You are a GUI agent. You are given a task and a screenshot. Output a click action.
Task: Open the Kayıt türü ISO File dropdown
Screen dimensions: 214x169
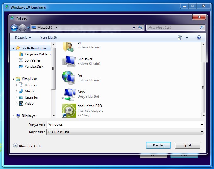[125, 132]
